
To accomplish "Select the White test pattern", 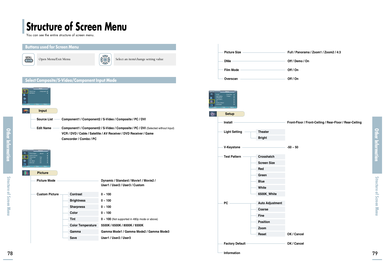I will tap(271, 188).
